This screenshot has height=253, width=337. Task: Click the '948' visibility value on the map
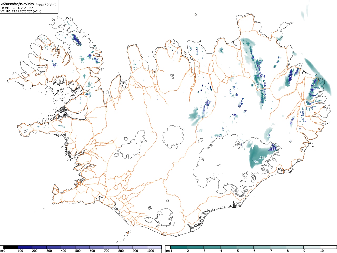(262, 158)
